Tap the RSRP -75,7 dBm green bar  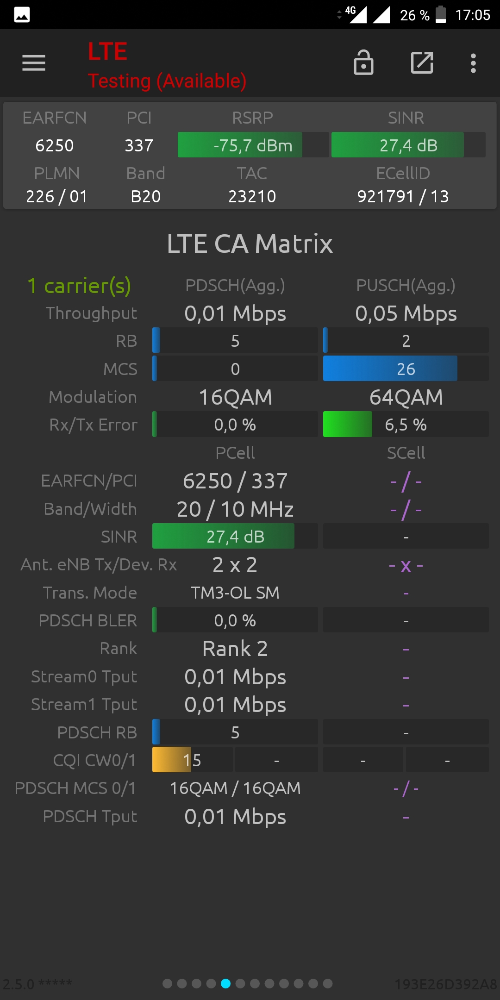(x=253, y=145)
